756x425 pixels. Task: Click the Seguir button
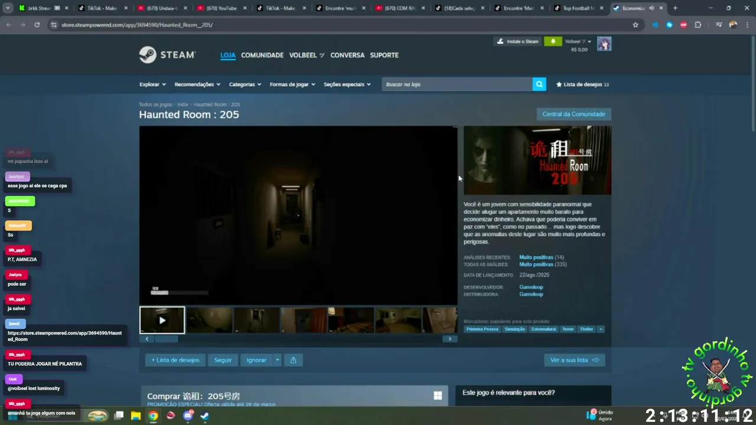point(223,360)
